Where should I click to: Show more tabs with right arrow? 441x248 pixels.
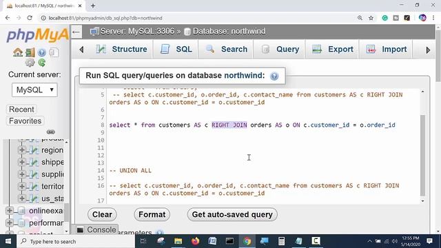[428, 50]
